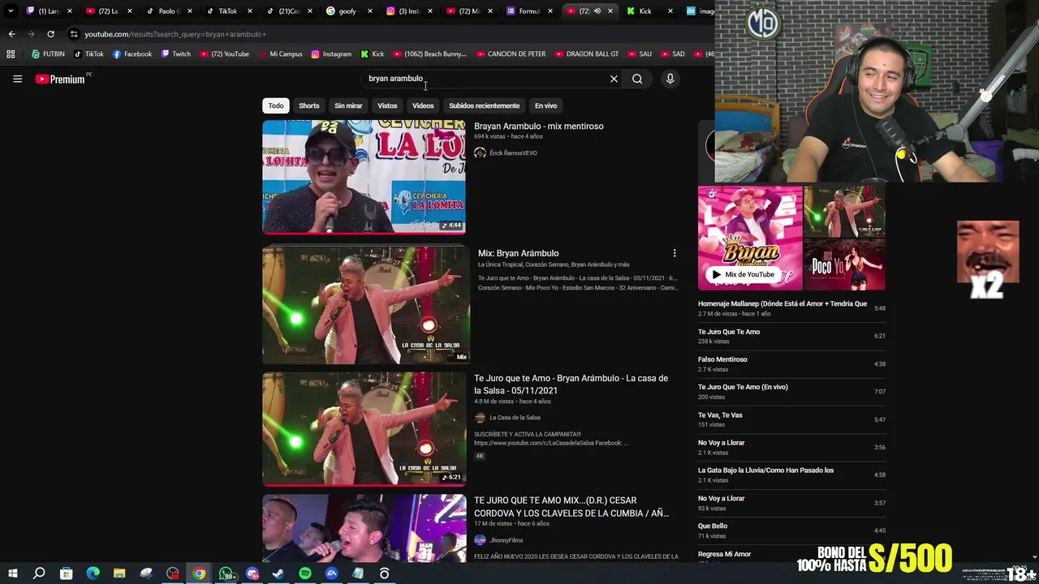Open the Twitch bookmark
Image resolution: width=1039 pixels, height=584 pixels.
[176, 54]
